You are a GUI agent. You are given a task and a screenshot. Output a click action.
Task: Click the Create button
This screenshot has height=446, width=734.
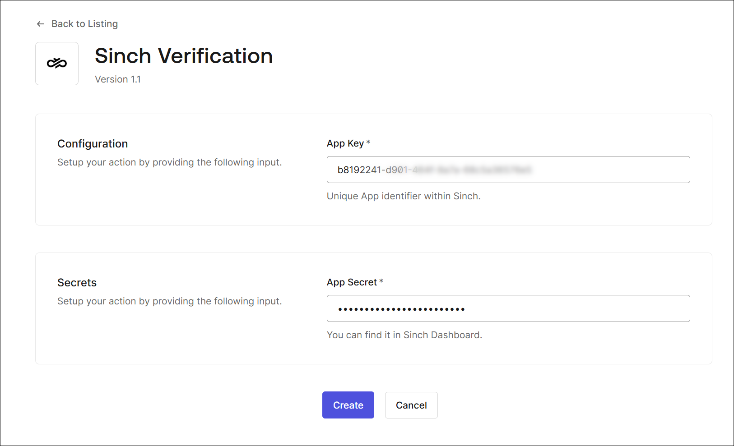(348, 405)
